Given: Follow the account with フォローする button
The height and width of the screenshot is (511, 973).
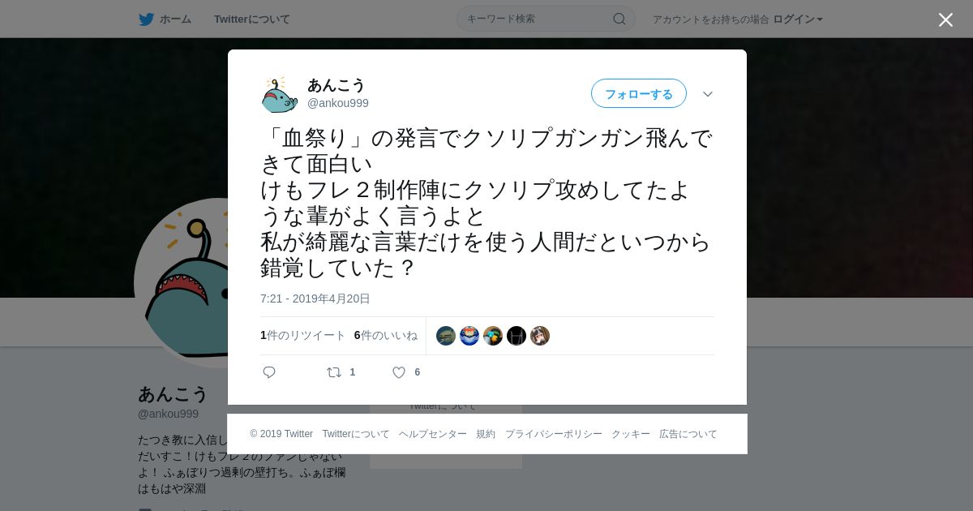Looking at the screenshot, I should point(639,93).
